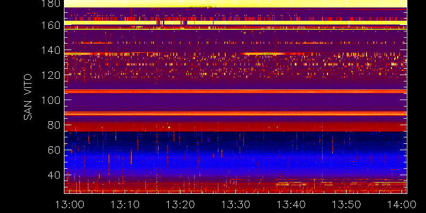Click the 120 frequency axis label
The height and width of the screenshot is (213, 426).
pos(51,75)
